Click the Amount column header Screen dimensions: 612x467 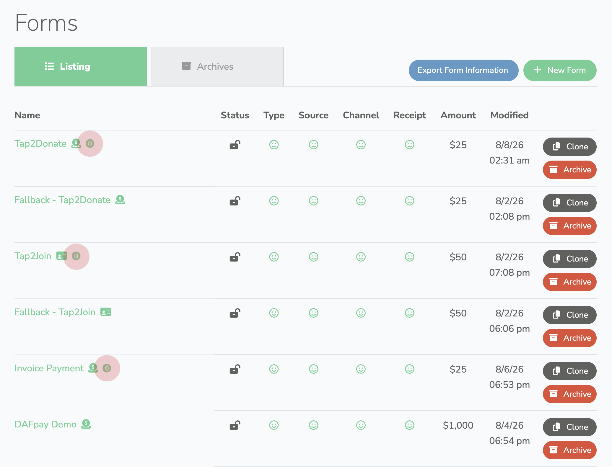(x=458, y=115)
